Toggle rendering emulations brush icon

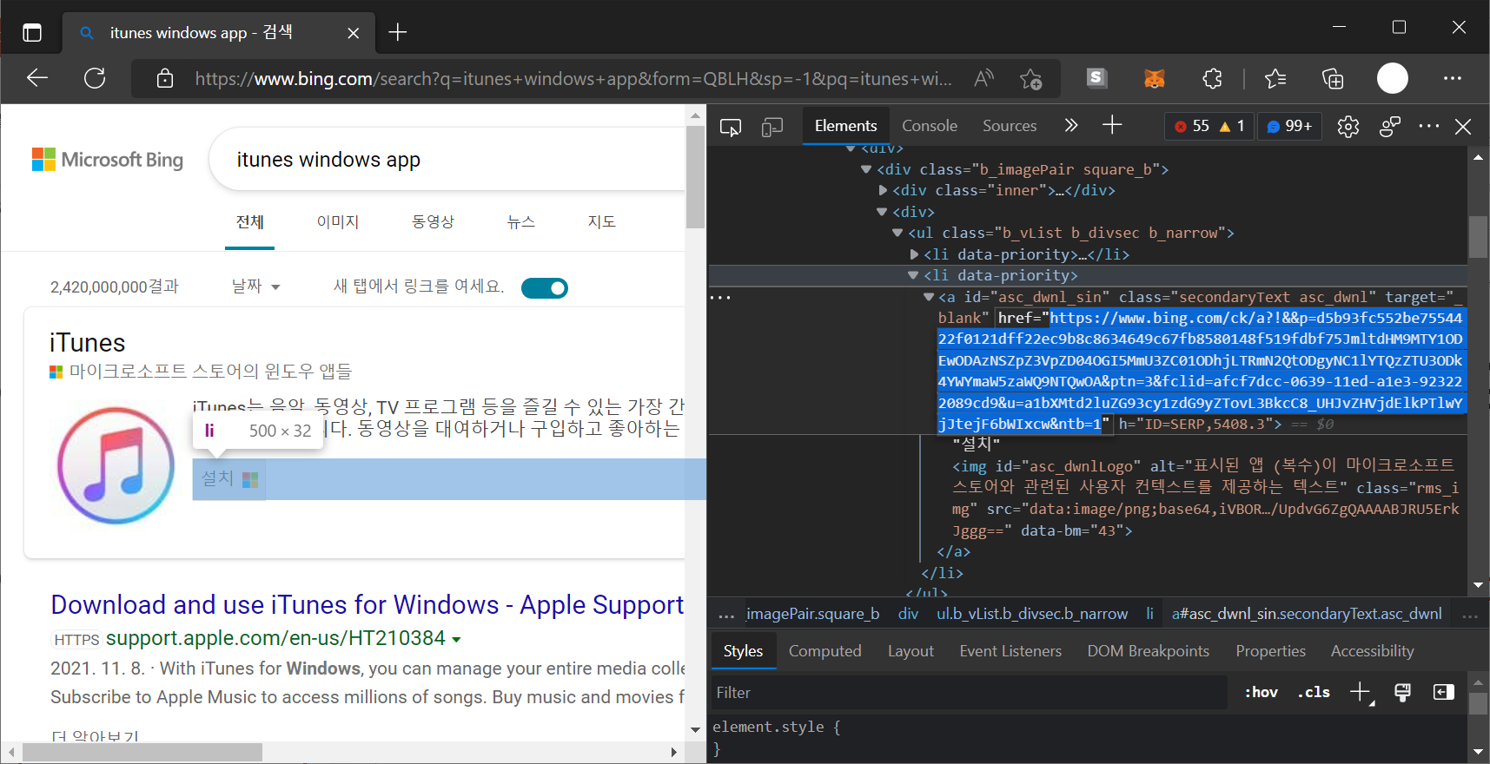tap(1402, 692)
